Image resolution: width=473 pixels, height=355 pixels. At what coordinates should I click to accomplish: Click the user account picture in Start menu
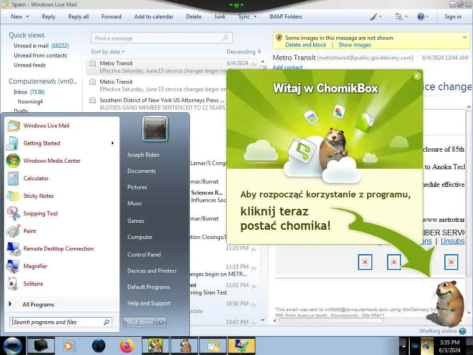155,129
